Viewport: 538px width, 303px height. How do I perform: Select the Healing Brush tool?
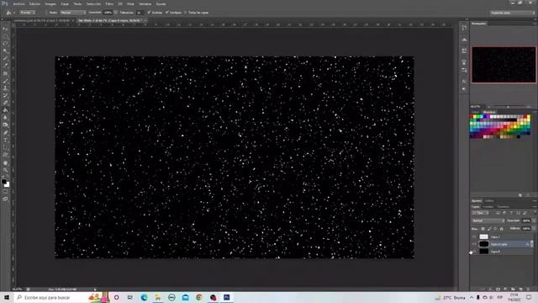[x=6, y=73]
